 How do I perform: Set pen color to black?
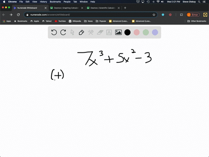pyautogui.click(x=128, y=32)
